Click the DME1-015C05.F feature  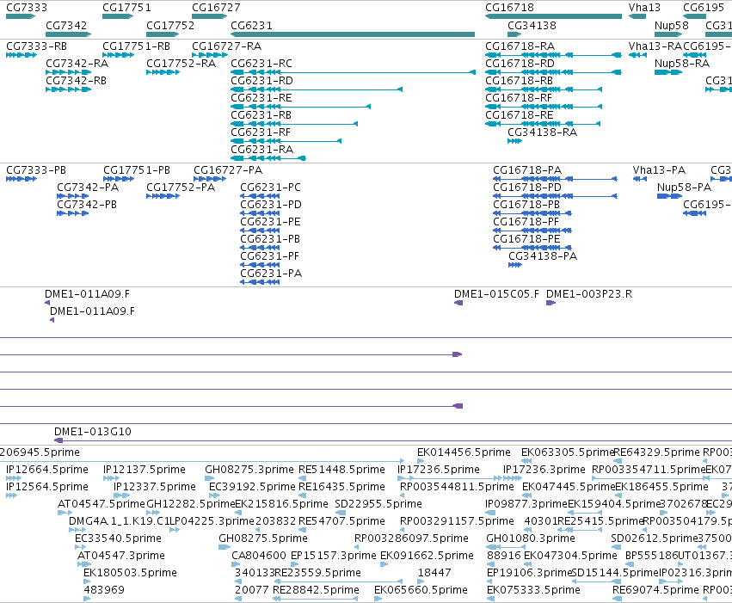(496, 294)
